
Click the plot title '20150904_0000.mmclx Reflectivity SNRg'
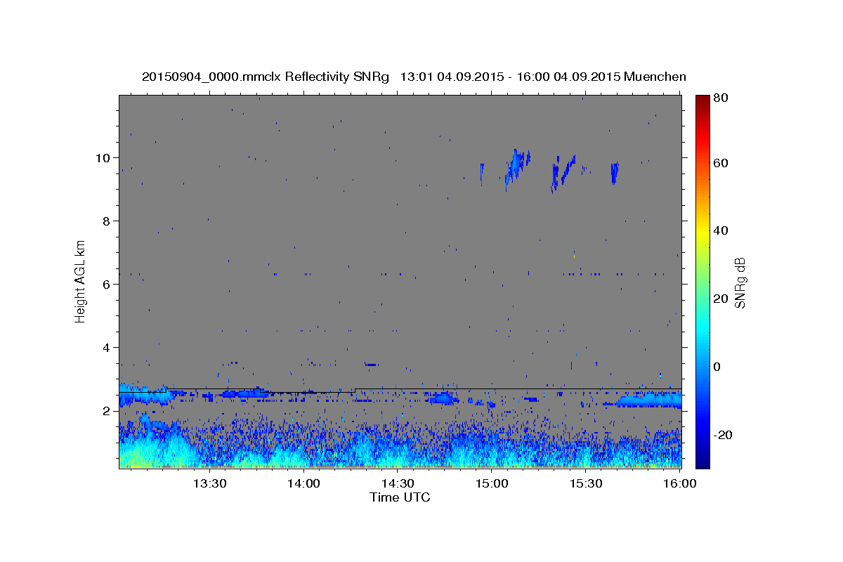coord(265,77)
